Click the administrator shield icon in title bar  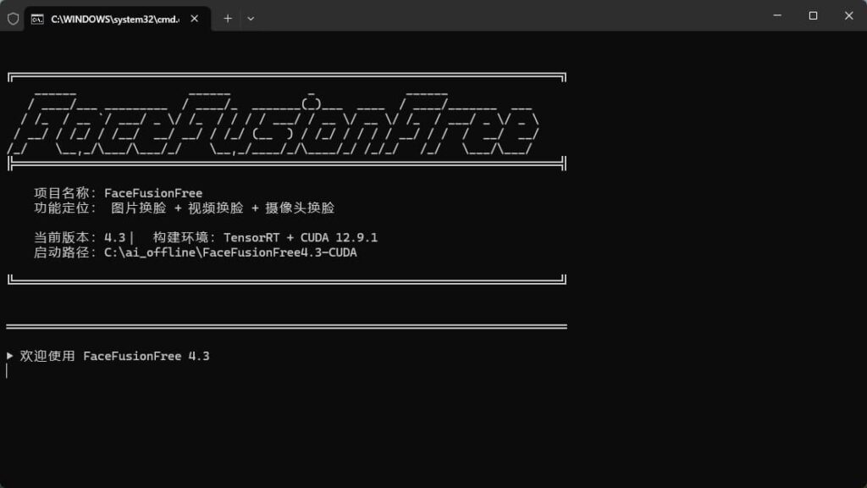click(13, 18)
